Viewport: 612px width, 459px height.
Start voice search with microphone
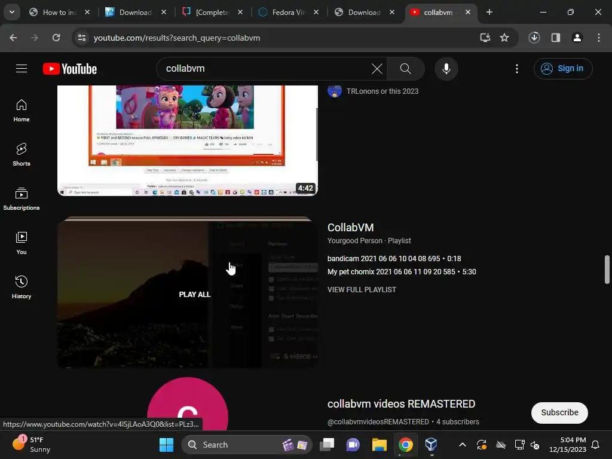point(446,69)
